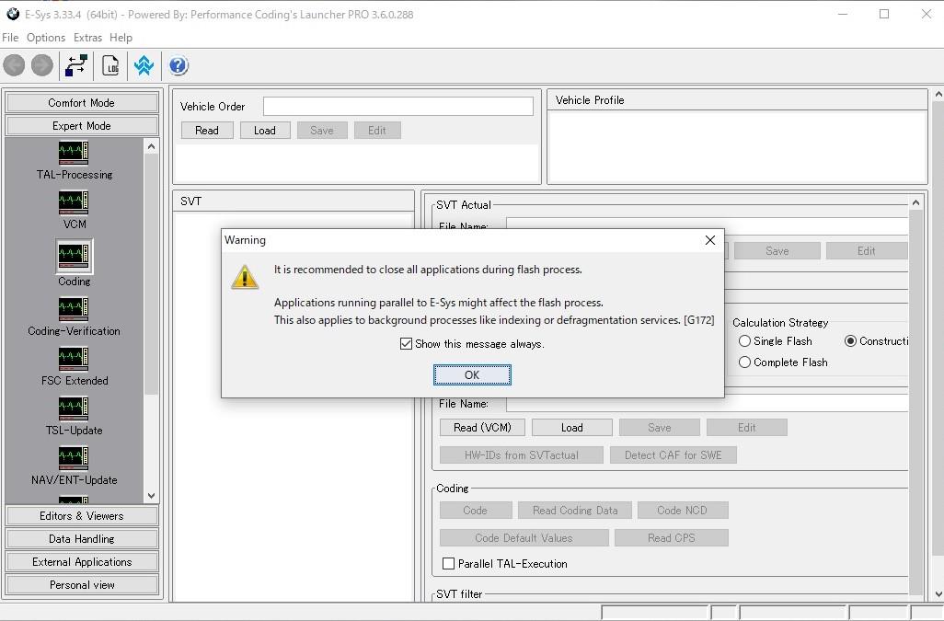Open Coding-Verification module icon
This screenshot has width=944, height=621.
(74, 309)
